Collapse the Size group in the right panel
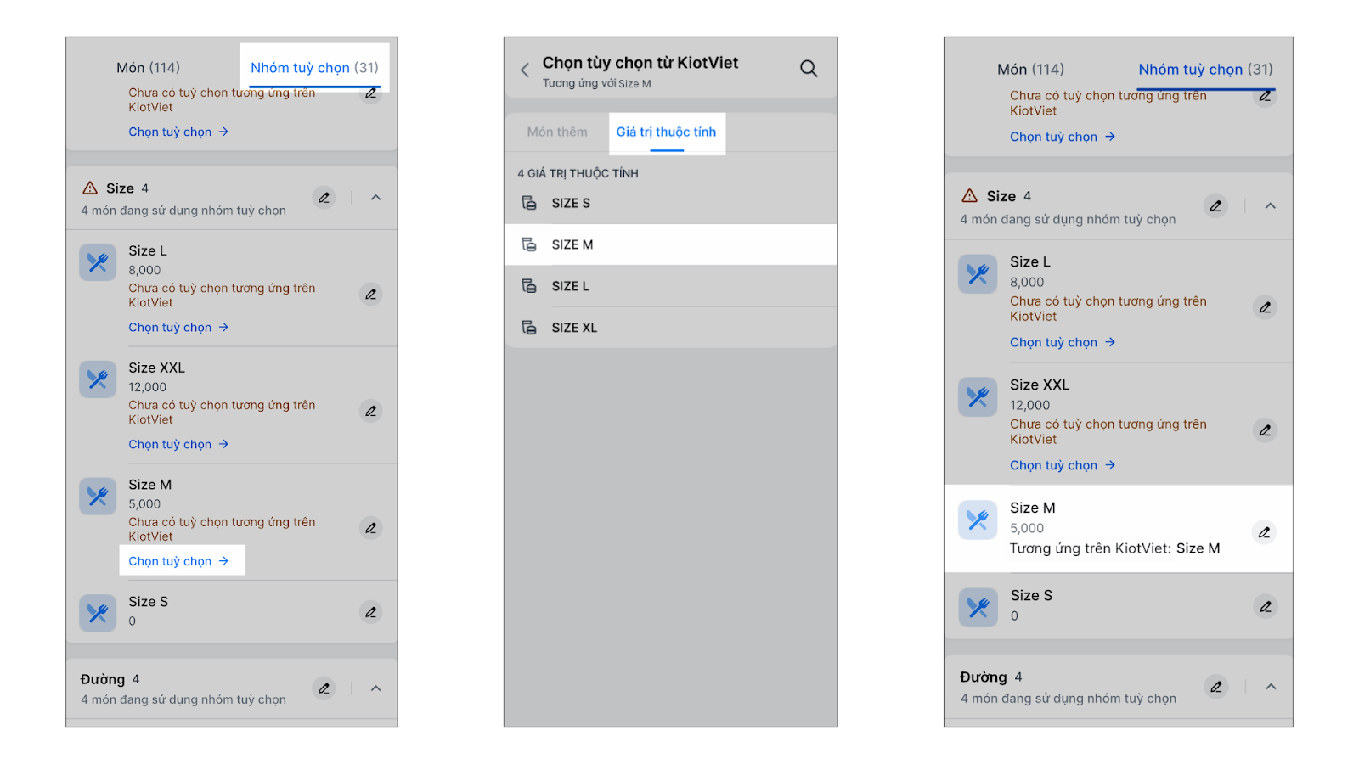Screen dimensions: 1359x764 [1271, 206]
